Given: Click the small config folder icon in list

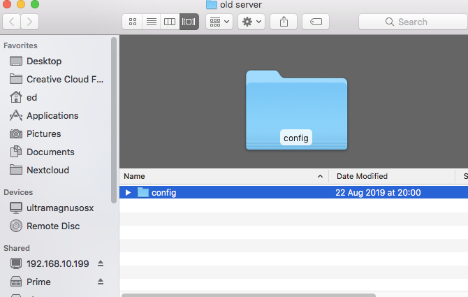Looking at the screenshot, I should (143, 193).
